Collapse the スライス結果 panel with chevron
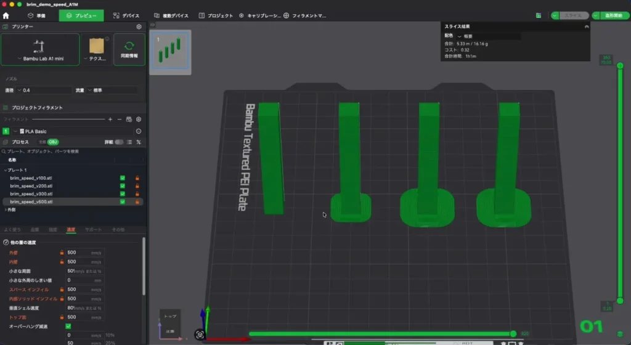This screenshot has height=345, width=631. pyautogui.click(x=587, y=26)
